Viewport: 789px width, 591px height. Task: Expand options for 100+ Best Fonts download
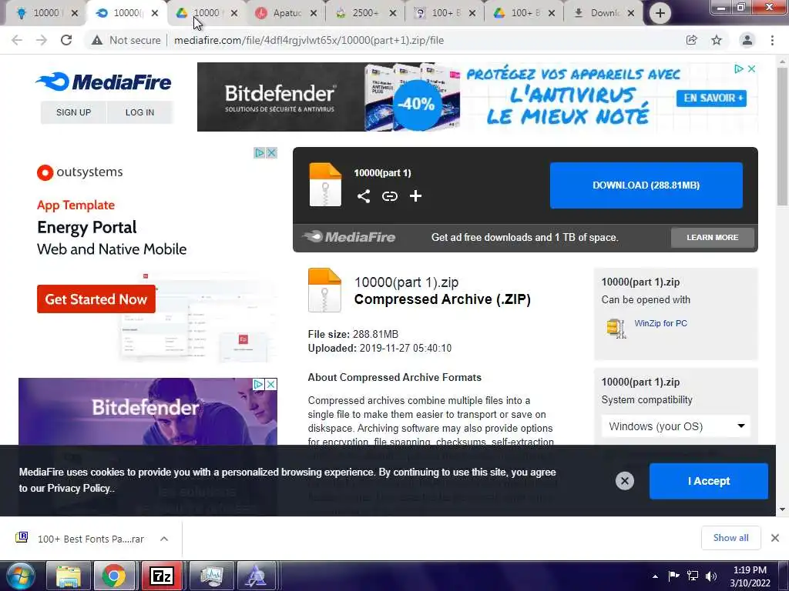164,539
